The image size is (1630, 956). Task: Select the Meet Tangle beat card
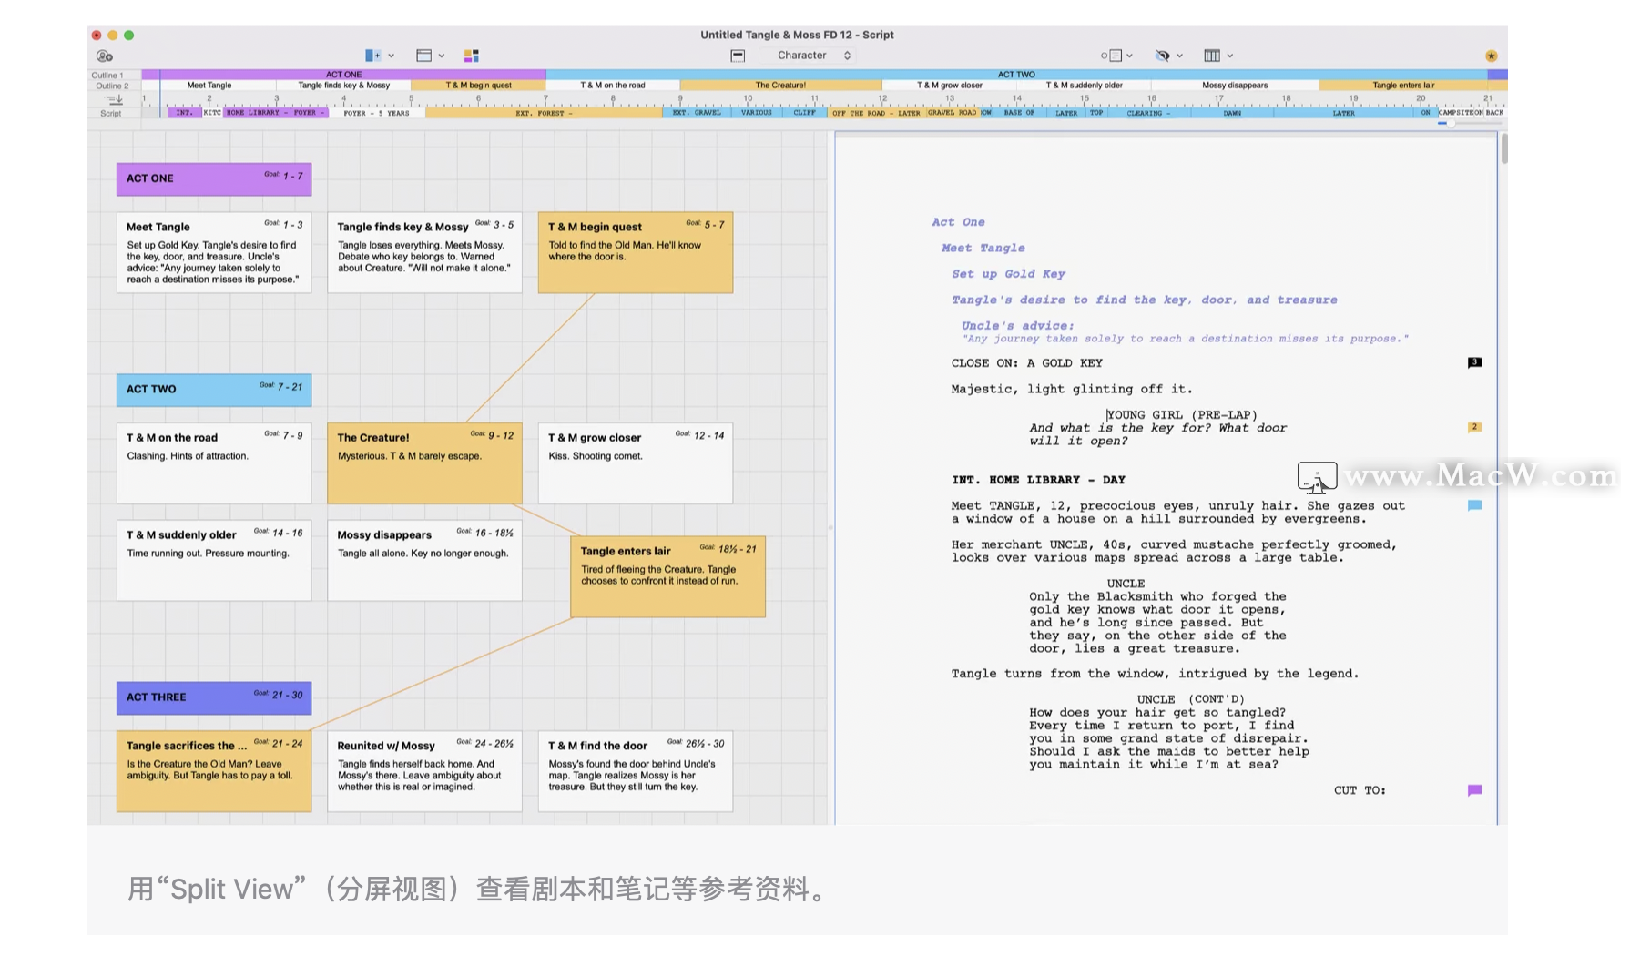214,252
